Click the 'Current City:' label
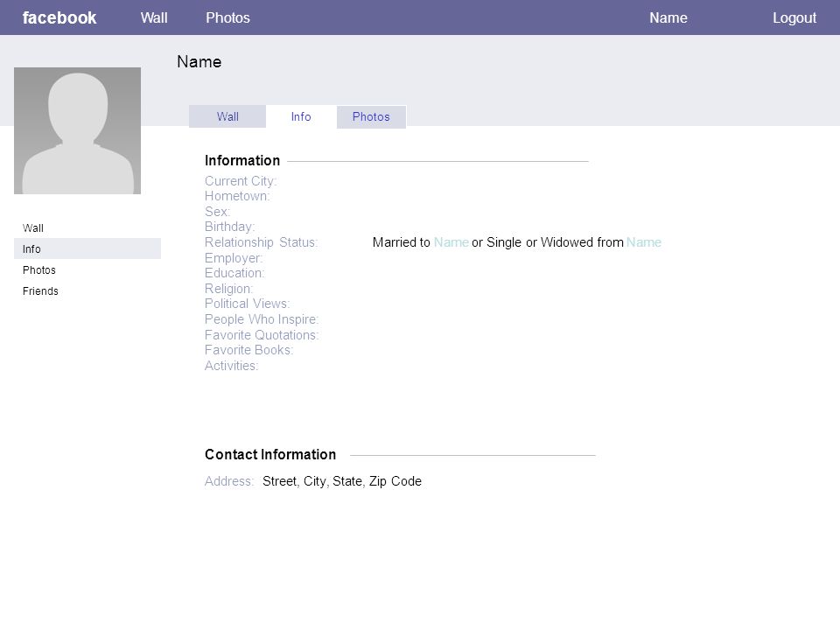840x630 pixels. [x=241, y=181]
